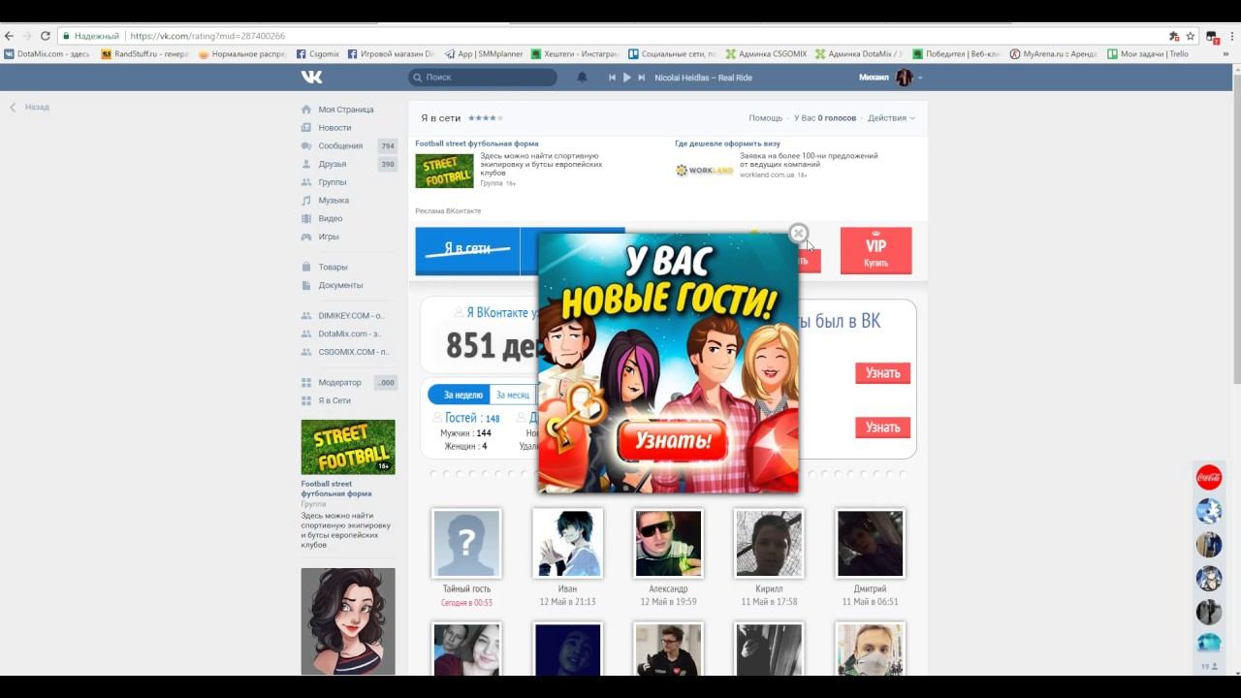Click the Товары bag icon in sidebar
This screenshot has width=1241, height=698.
pos(306,267)
